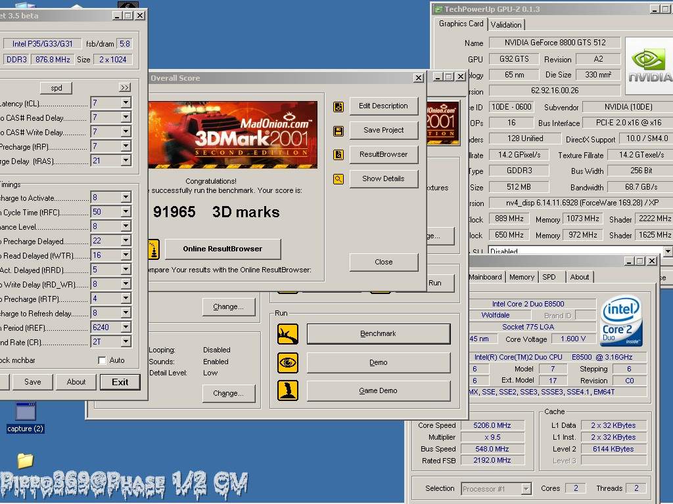673x504 pixels.
Task: Click the Save Project button
Action: 384,131
